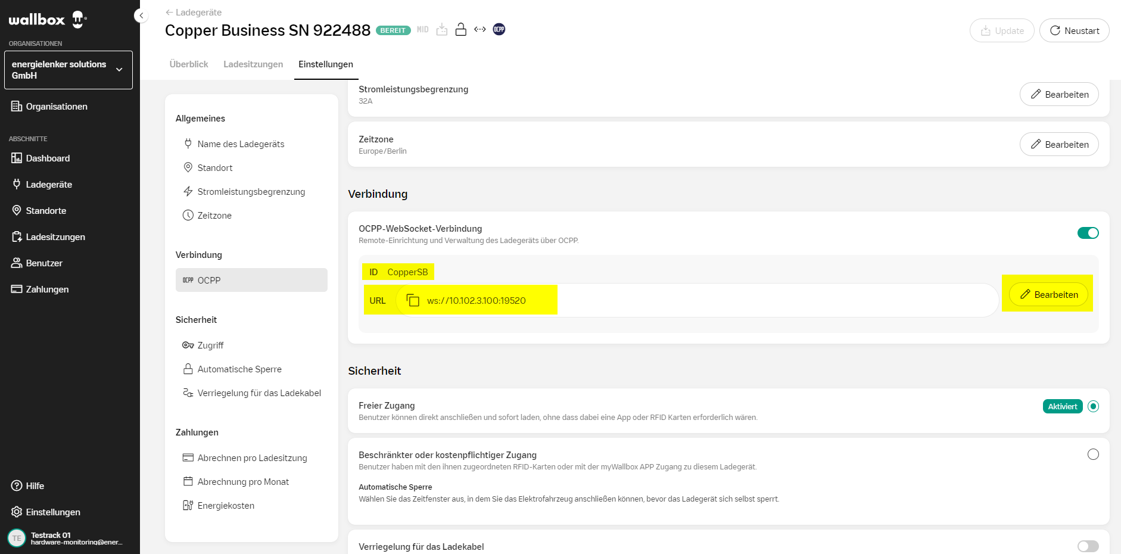Edit Stromleistungsbegrenzung with Bearbeiten
This screenshot has height=554, width=1121.
point(1059,94)
